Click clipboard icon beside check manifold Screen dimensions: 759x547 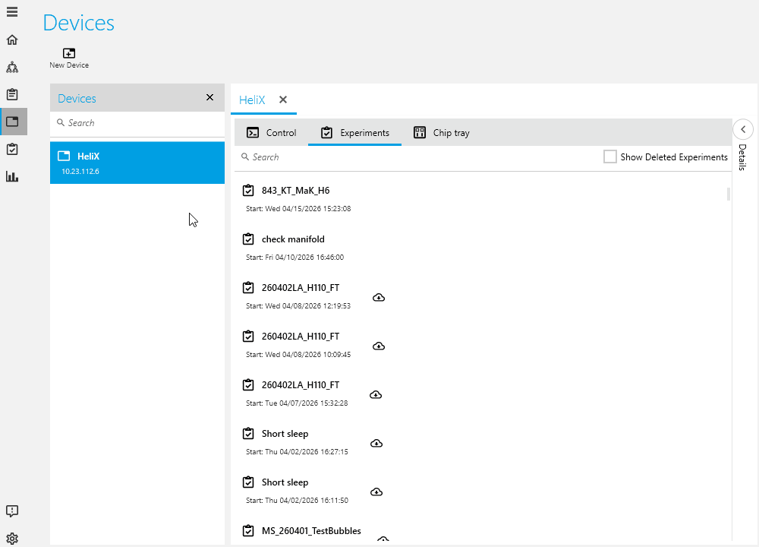click(248, 239)
